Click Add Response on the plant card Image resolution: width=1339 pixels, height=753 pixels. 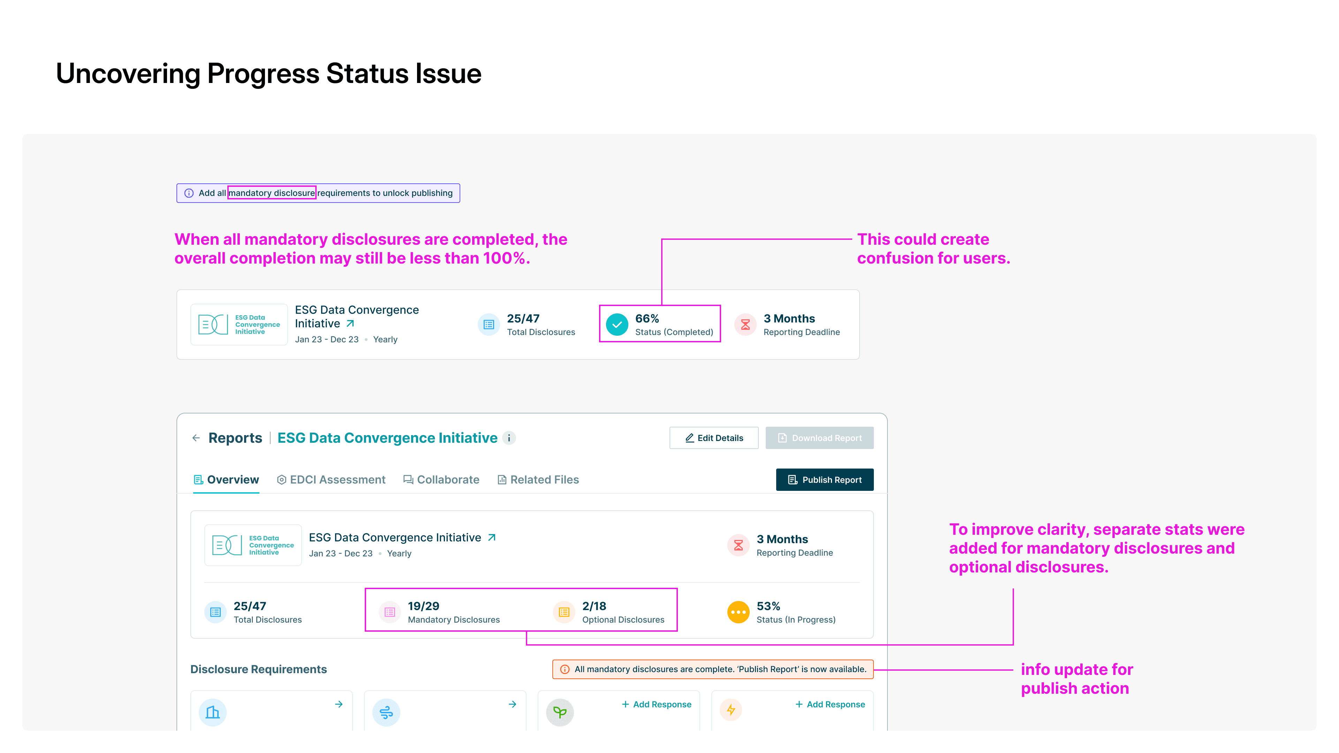point(657,704)
